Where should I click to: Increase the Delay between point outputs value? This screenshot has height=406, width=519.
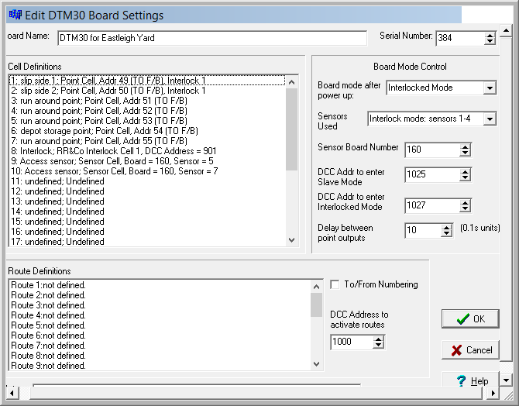[x=445, y=227]
